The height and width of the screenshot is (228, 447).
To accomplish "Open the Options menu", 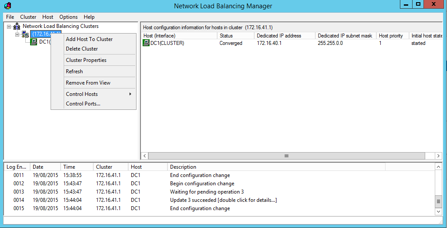I will 68,17.
